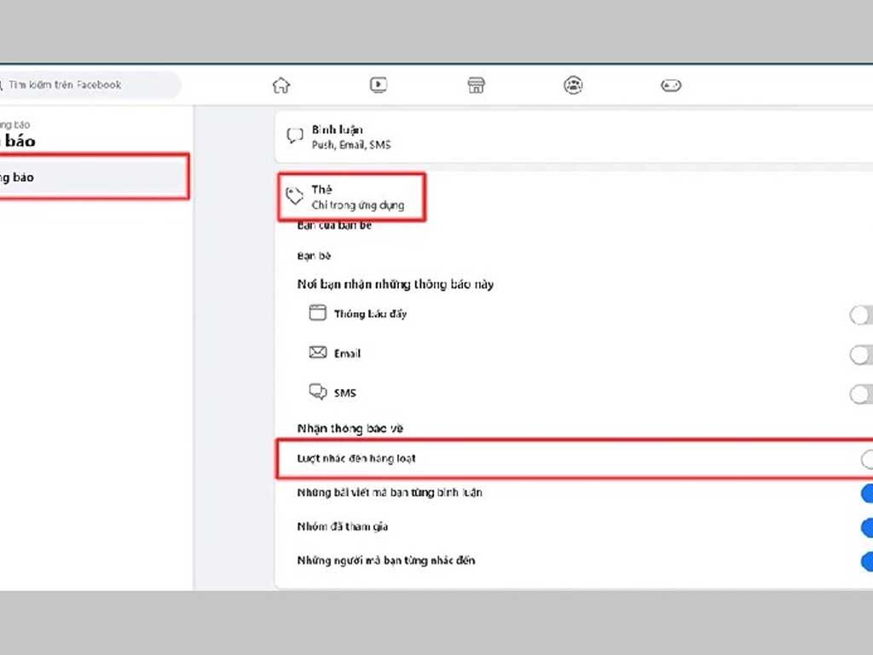Click the envelope icon beside Email

pos(318,353)
